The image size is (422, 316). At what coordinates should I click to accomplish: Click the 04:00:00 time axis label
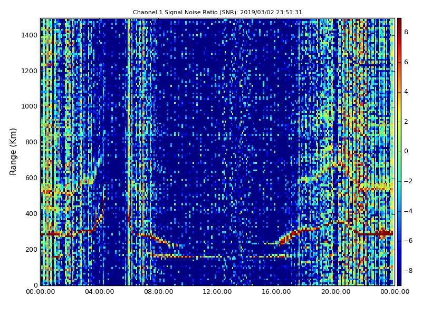tap(100, 292)
